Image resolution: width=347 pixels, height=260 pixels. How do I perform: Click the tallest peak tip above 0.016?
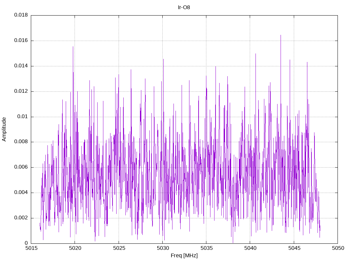click(x=281, y=35)
